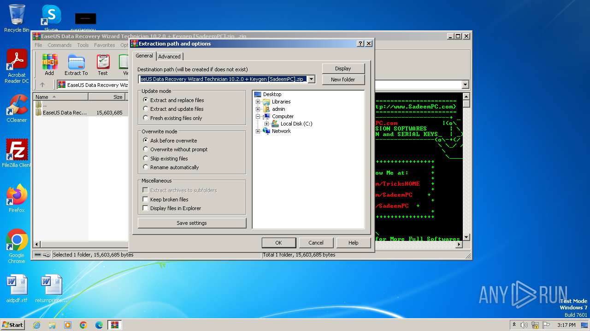Go up one folder level arrow
Viewport: 590px width, 331px height.
click(42, 85)
